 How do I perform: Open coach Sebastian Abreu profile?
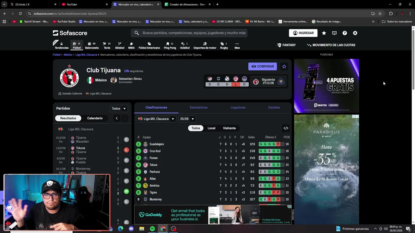pos(126,80)
